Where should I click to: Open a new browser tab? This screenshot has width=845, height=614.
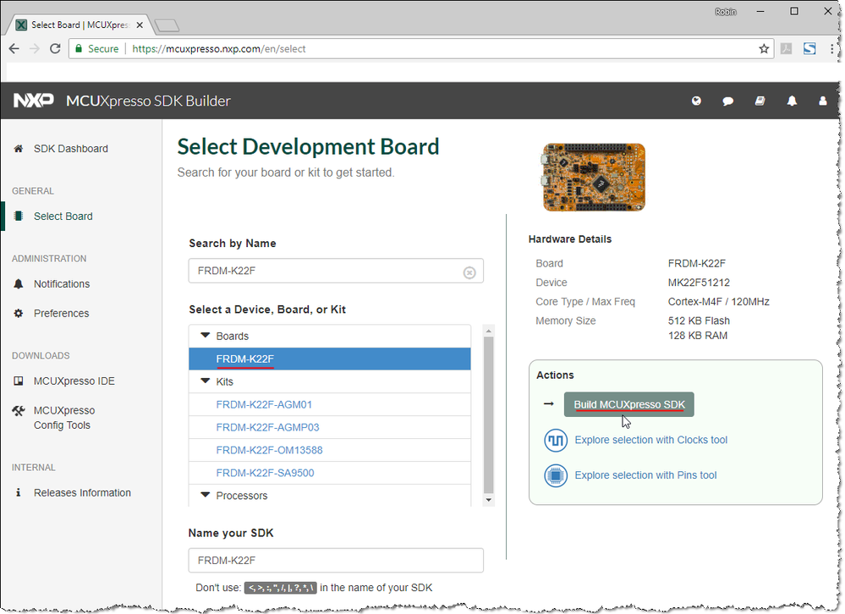pos(167,25)
